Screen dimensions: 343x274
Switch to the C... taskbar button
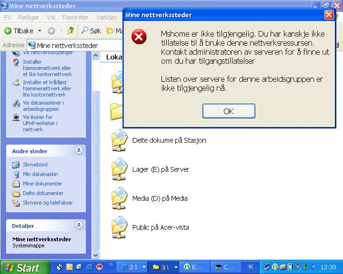[x=225, y=267]
